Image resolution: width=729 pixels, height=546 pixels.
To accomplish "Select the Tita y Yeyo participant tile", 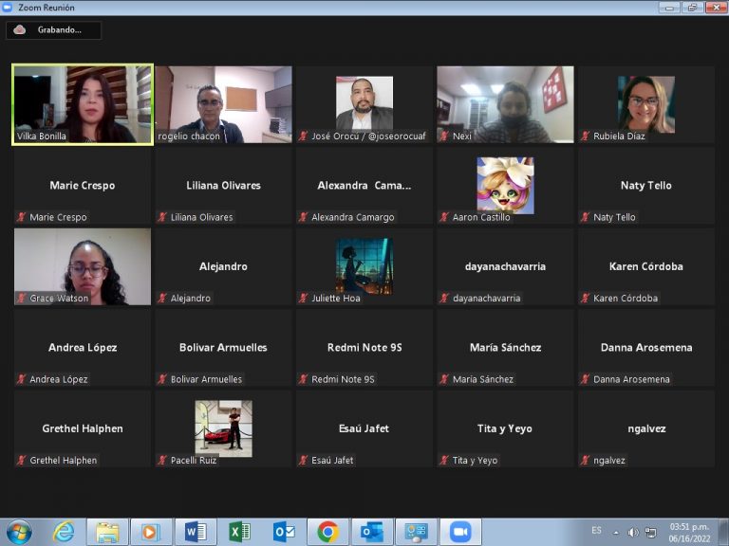I will coord(505,428).
